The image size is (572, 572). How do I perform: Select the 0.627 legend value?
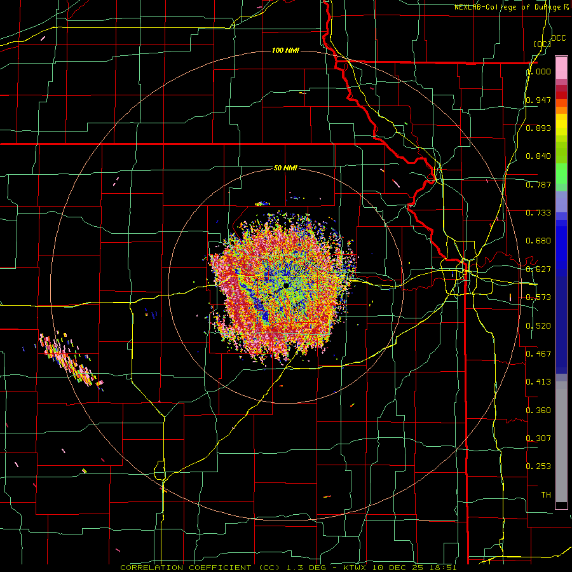click(x=539, y=269)
